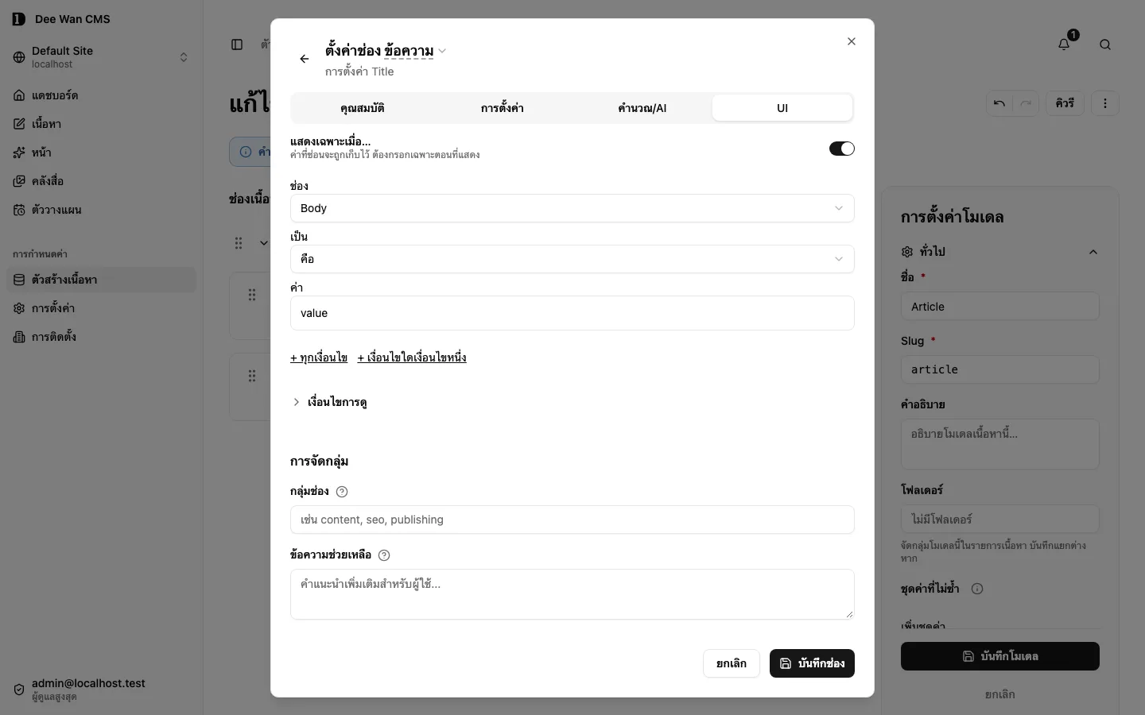Toggle the แสดงเฉพาะเมื่อ switch off
Image resolution: width=1145 pixels, height=715 pixels.
[x=841, y=149]
